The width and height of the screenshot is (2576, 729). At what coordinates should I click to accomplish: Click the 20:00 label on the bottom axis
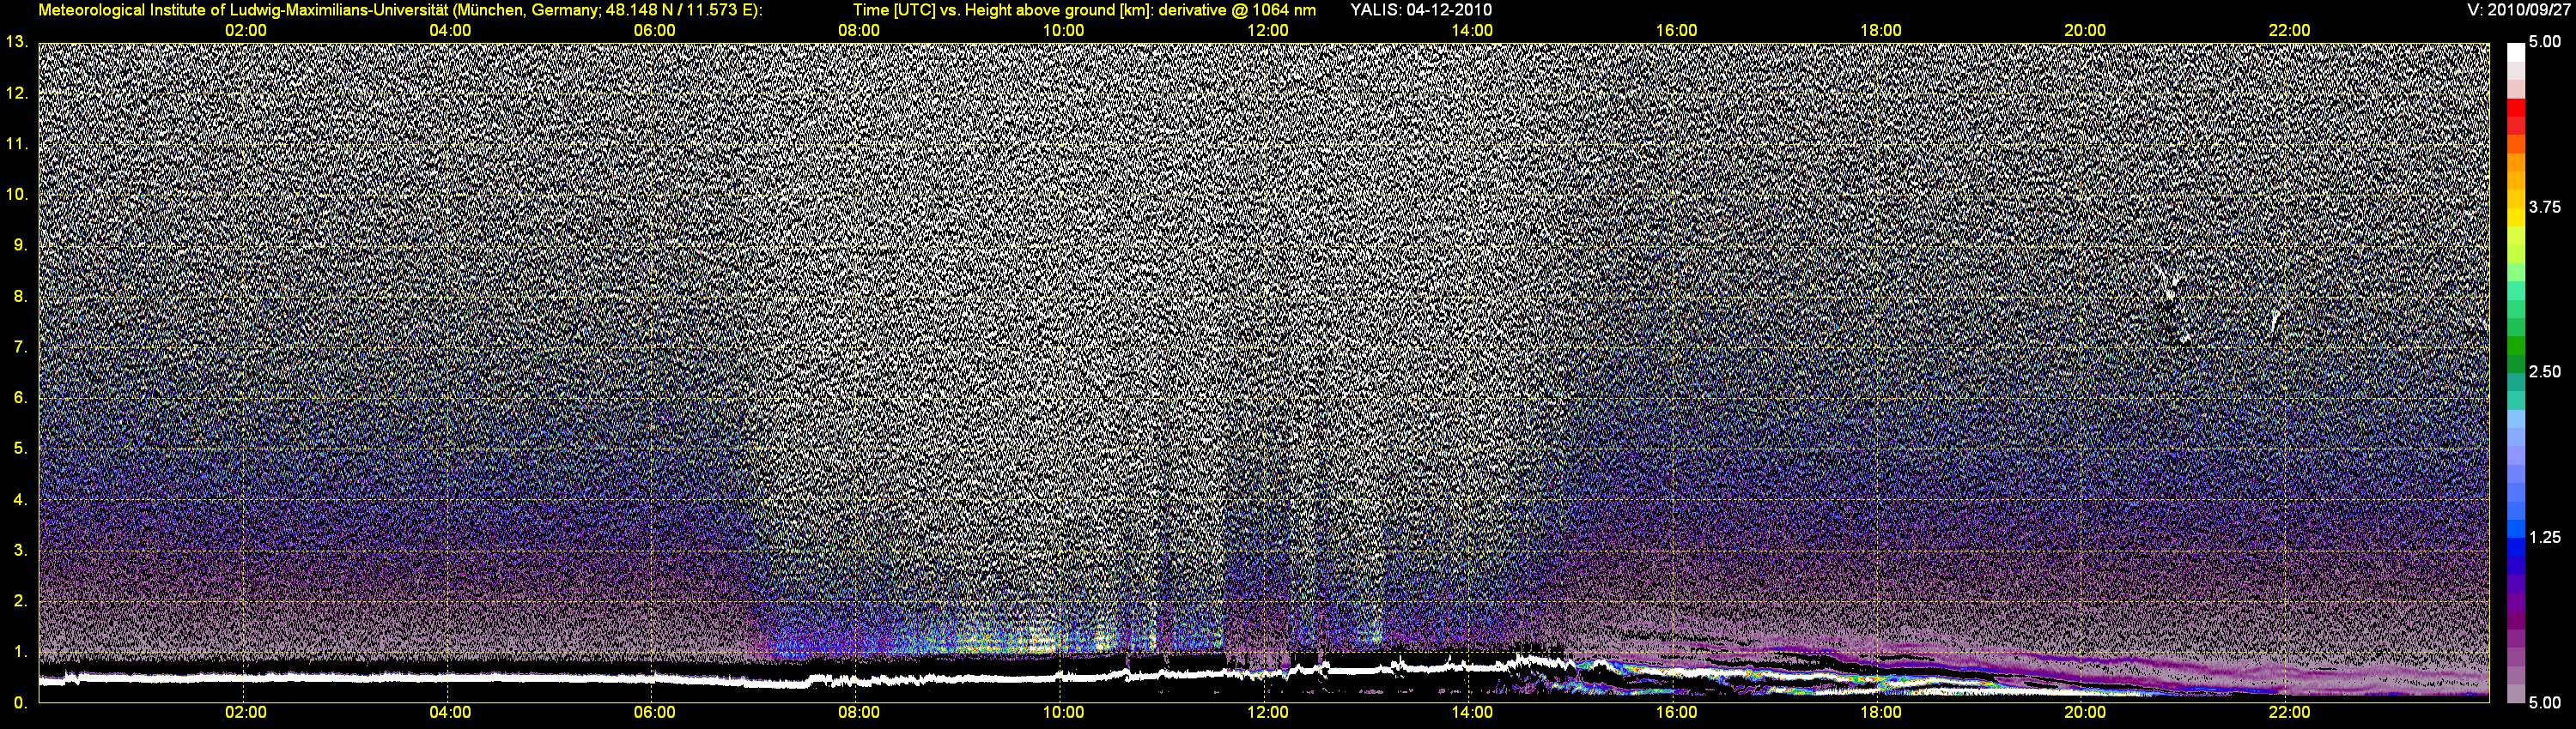click(2085, 713)
